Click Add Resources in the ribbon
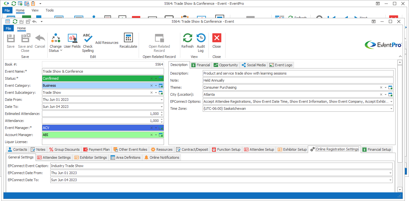 tap(107, 43)
